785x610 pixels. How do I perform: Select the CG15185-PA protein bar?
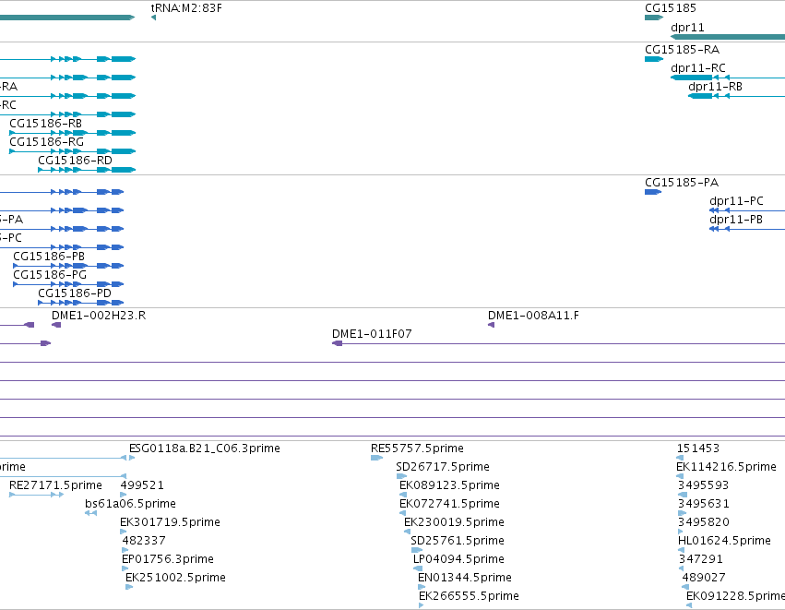click(x=653, y=192)
